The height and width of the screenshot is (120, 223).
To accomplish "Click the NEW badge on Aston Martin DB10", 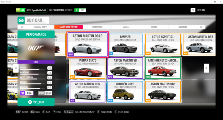I will click(71, 54).
